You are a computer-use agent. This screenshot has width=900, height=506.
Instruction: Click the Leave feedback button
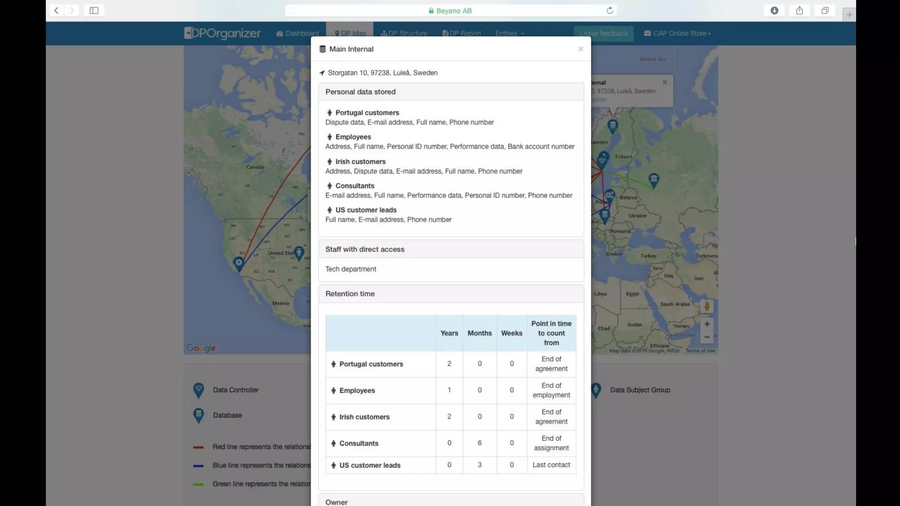point(603,33)
